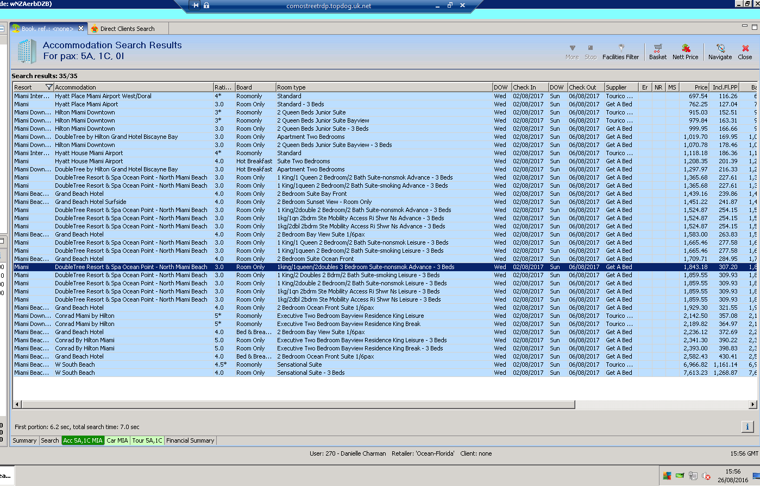Open the Navigate compass tool
The width and height of the screenshot is (760, 486).
(720, 52)
